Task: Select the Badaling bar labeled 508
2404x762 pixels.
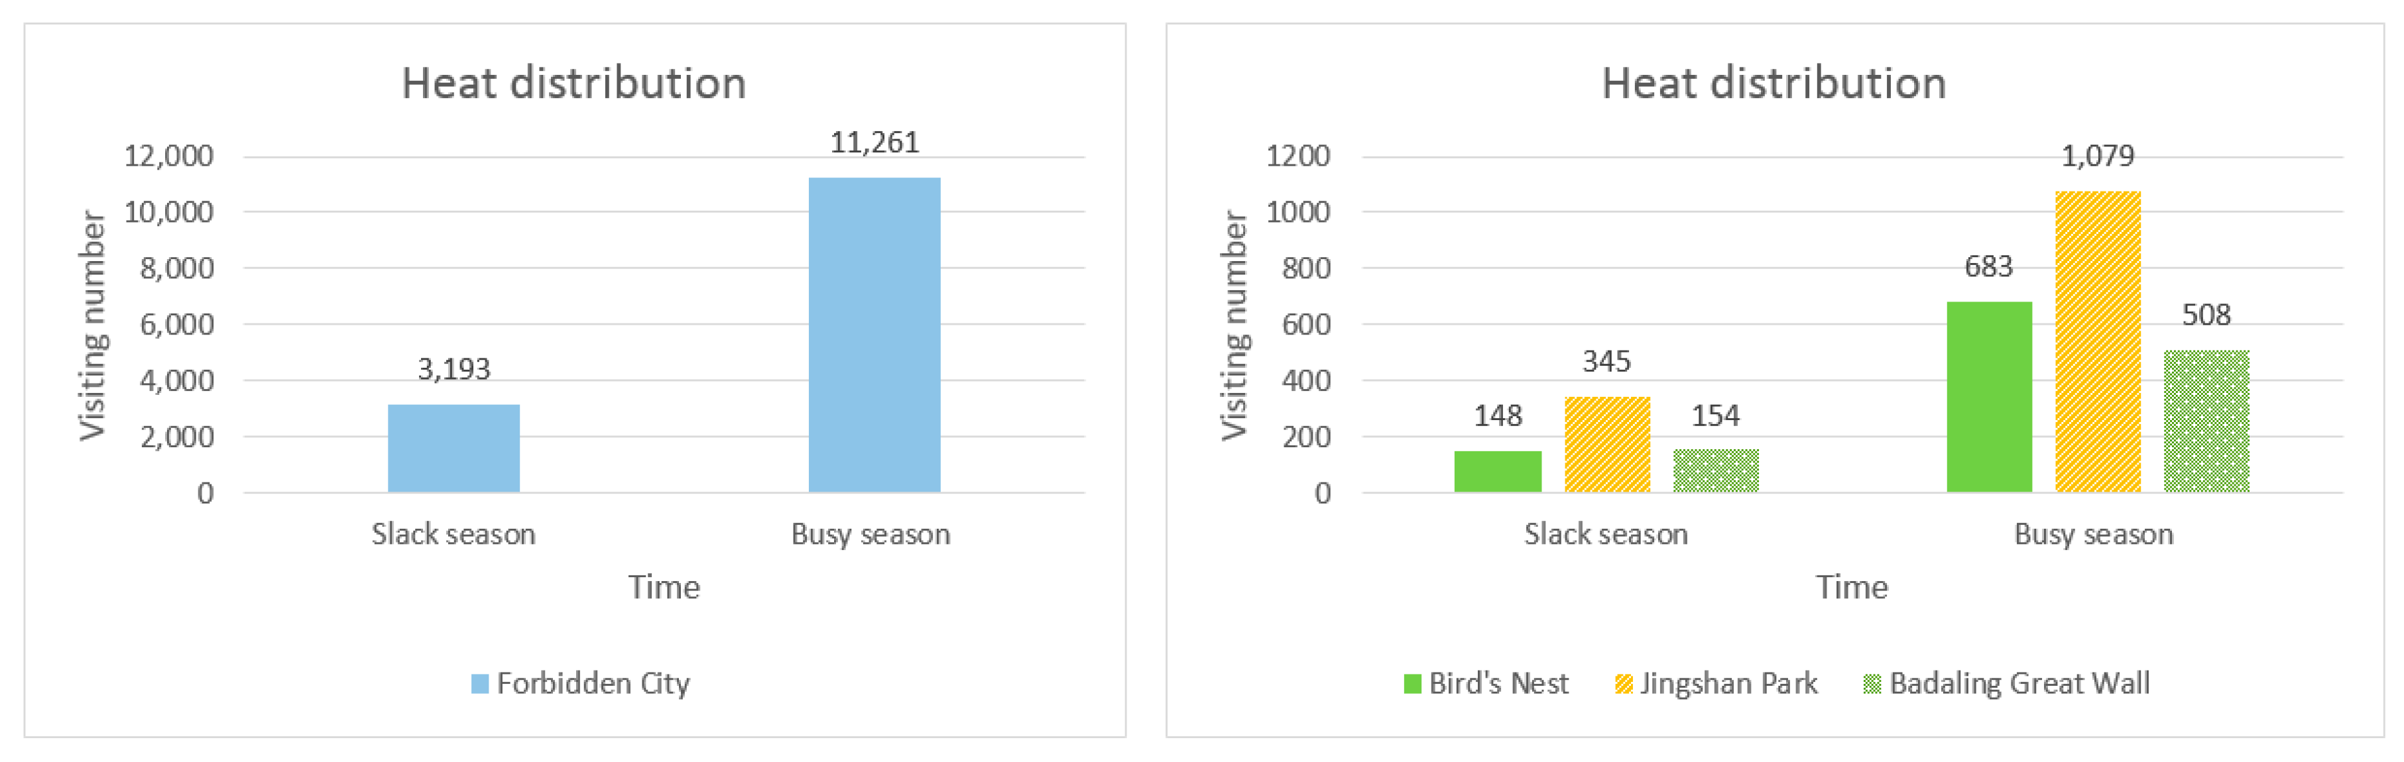Action: click(x=2206, y=421)
